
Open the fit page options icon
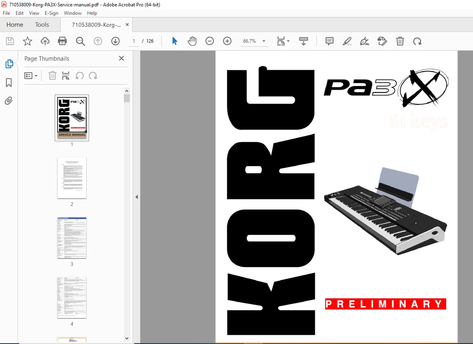(x=283, y=41)
